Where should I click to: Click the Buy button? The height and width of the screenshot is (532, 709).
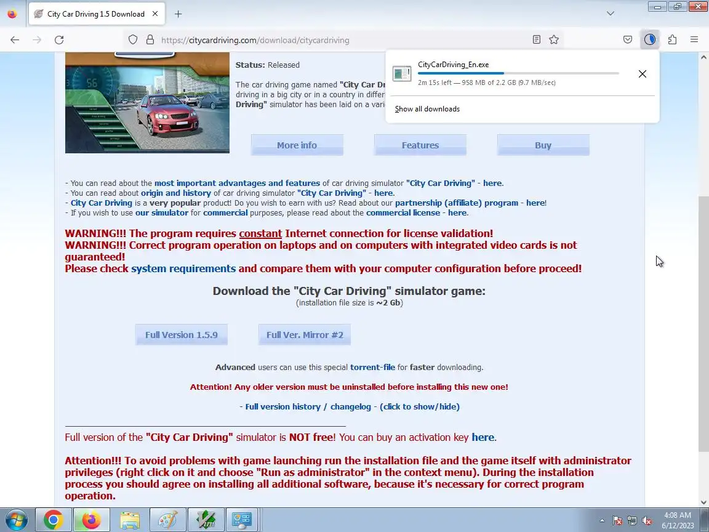543,145
